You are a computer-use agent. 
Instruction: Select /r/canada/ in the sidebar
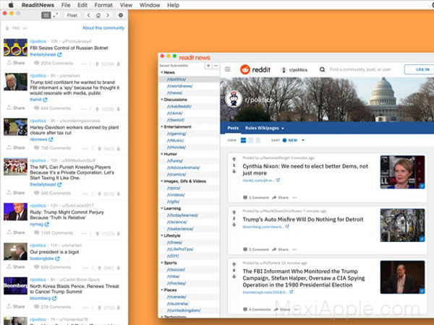176,297
